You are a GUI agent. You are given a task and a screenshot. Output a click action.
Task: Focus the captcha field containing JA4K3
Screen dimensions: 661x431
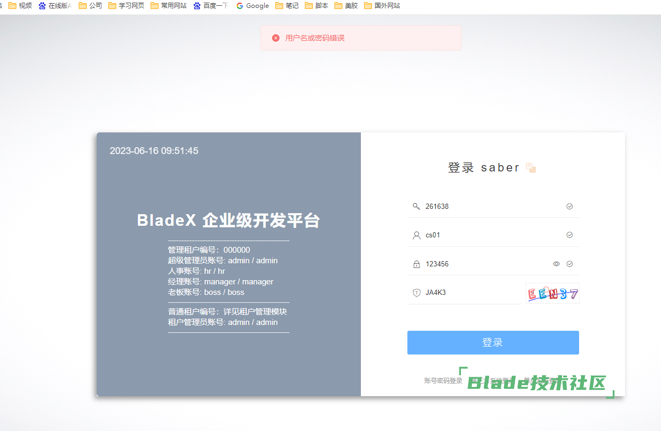(464, 293)
